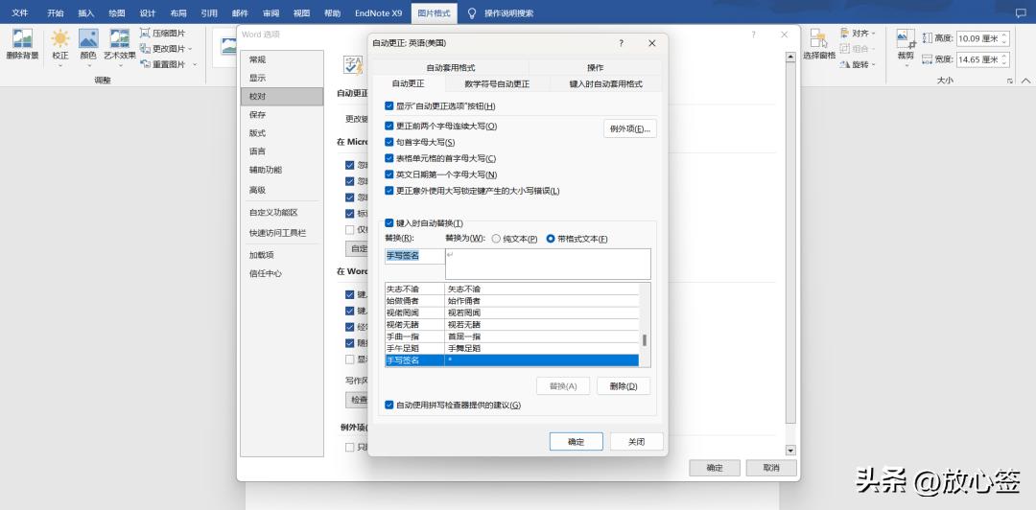Expand the 艺术效果 dropdown arrow
The height and width of the screenshot is (510, 1036).
[120, 65]
